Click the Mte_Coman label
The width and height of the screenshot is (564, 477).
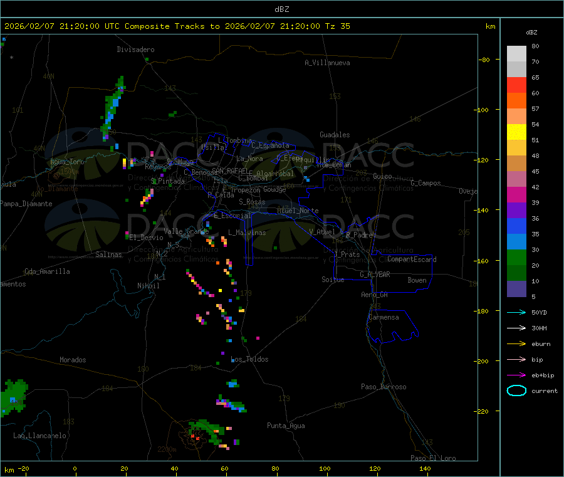[334, 165]
